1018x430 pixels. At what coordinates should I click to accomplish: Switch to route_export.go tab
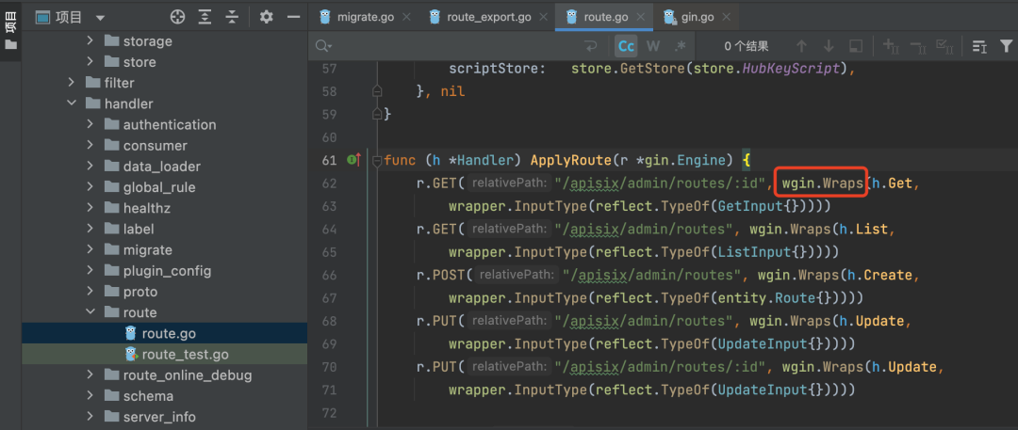click(489, 18)
